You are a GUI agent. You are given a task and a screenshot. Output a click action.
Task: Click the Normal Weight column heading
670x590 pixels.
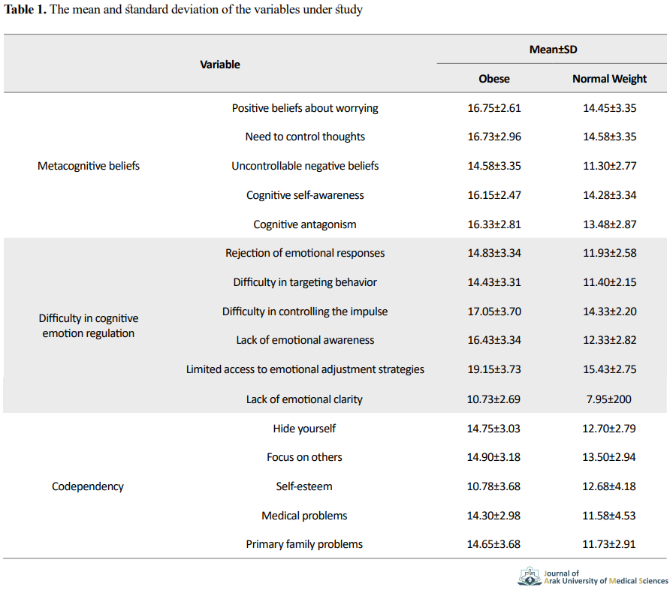coord(609,79)
